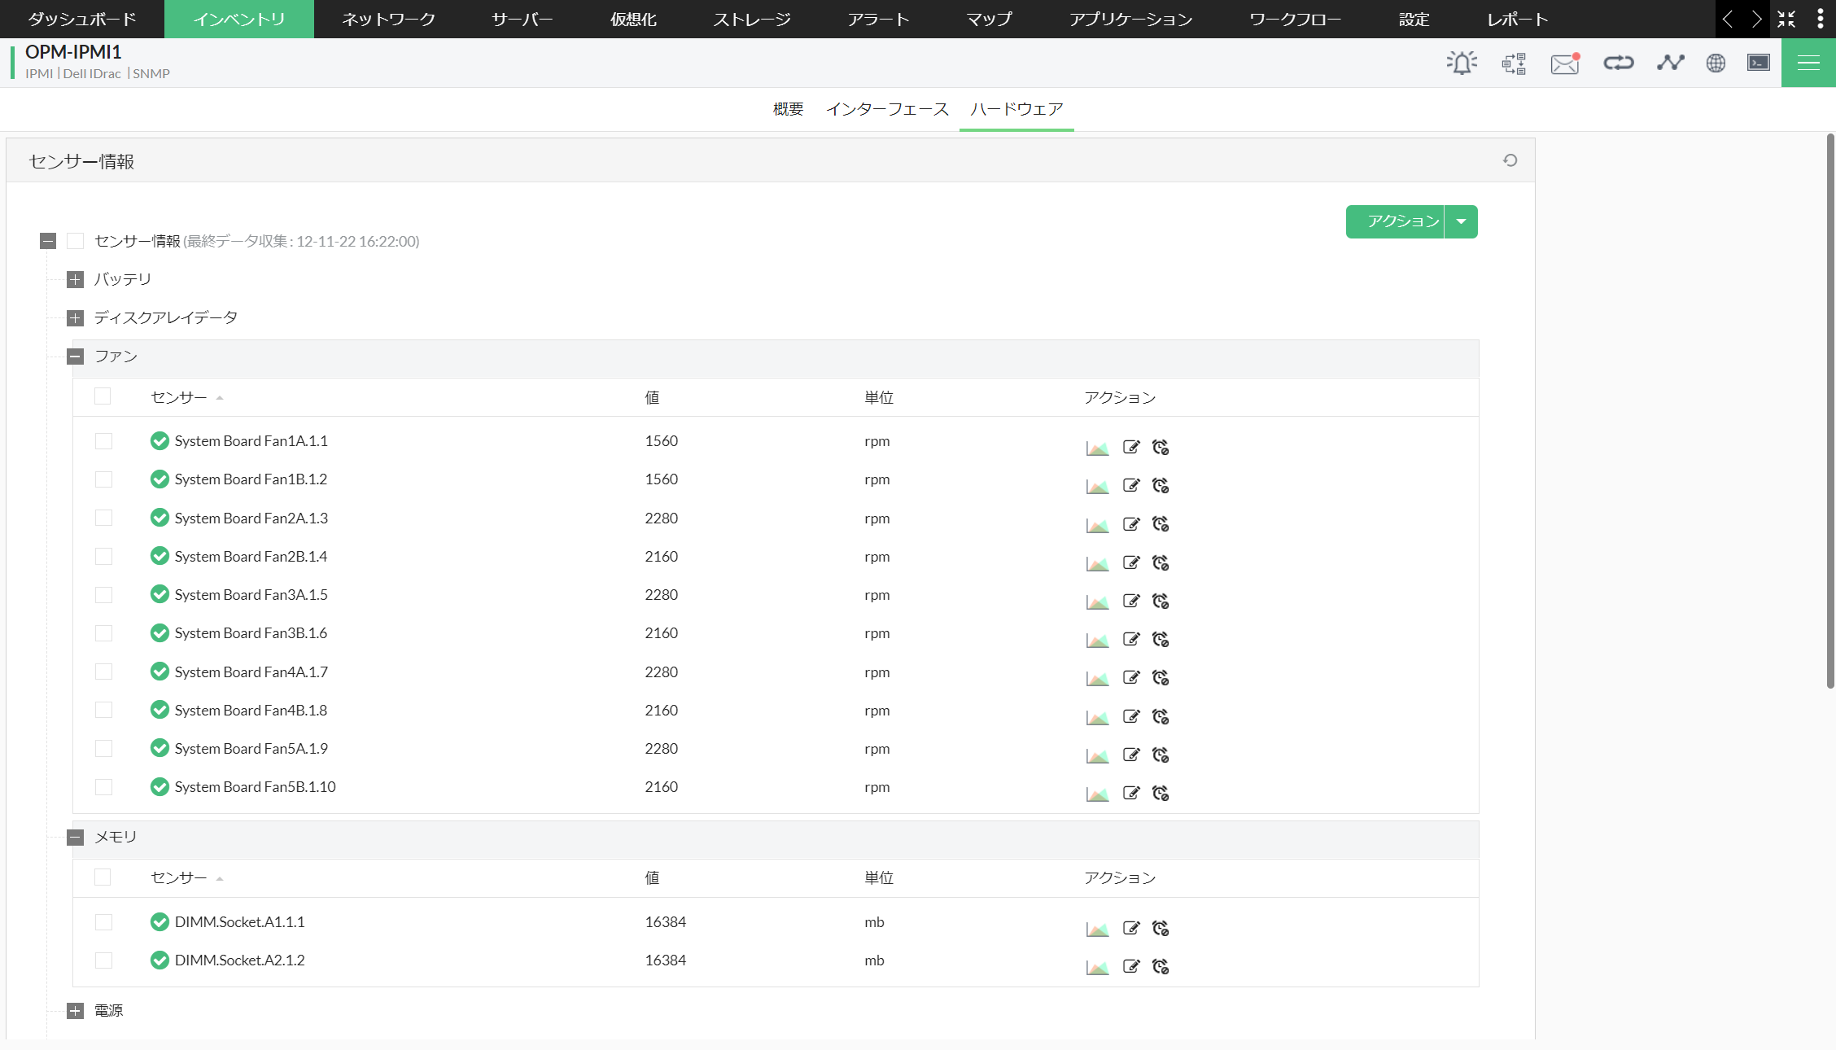Image resolution: width=1836 pixels, height=1050 pixels.
Task: Open the アクション dropdown arrow
Action: tap(1461, 221)
